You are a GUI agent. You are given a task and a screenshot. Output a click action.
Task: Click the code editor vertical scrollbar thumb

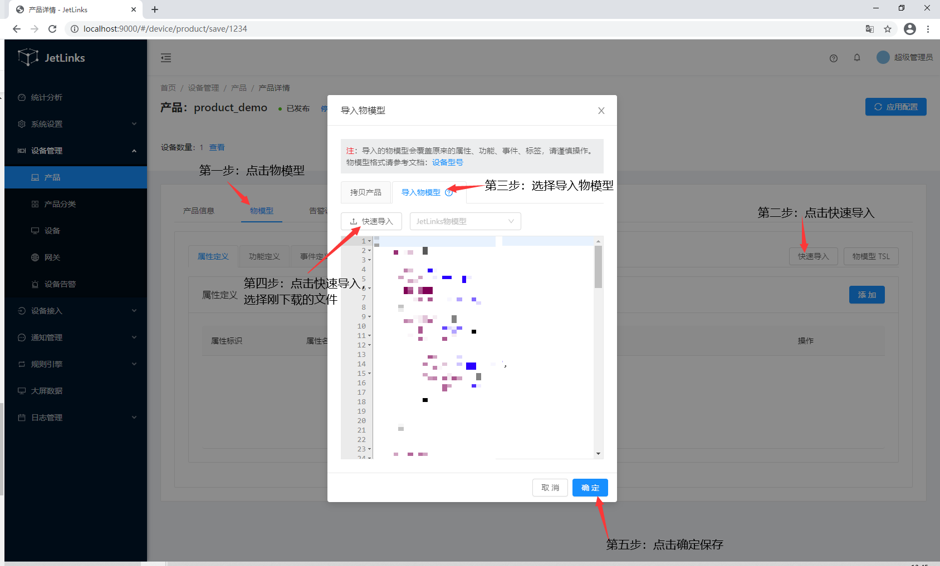click(x=598, y=267)
